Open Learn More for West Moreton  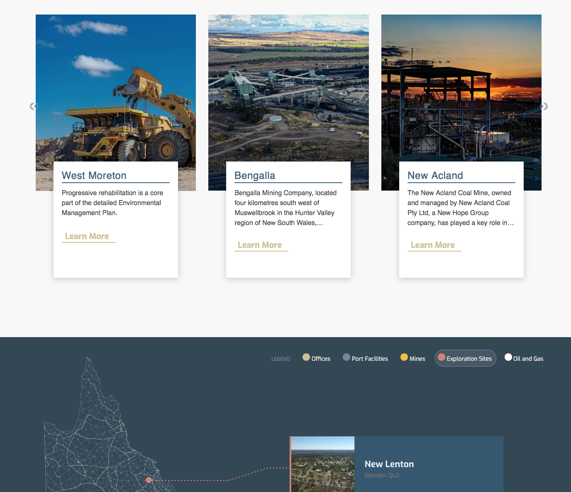(x=87, y=236)
